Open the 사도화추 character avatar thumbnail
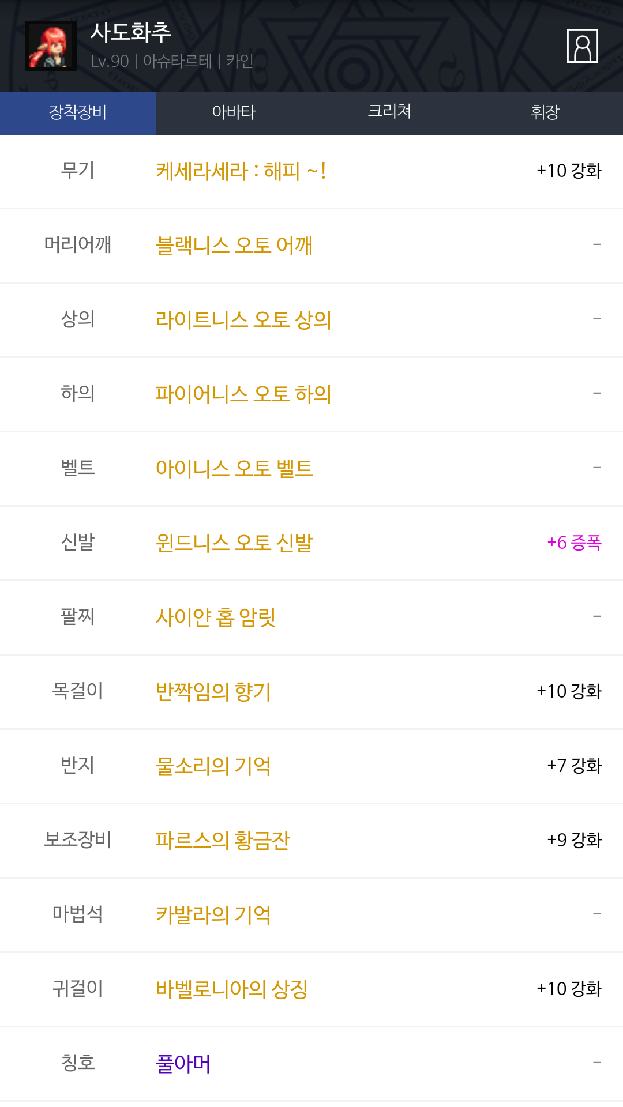The width and height of the screenshot is (623, 1107). 51,46
